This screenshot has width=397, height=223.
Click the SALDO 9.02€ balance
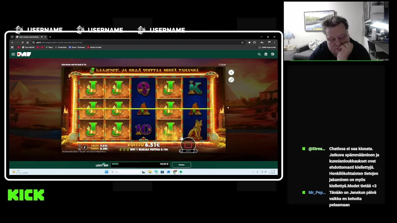pos(99,146)
